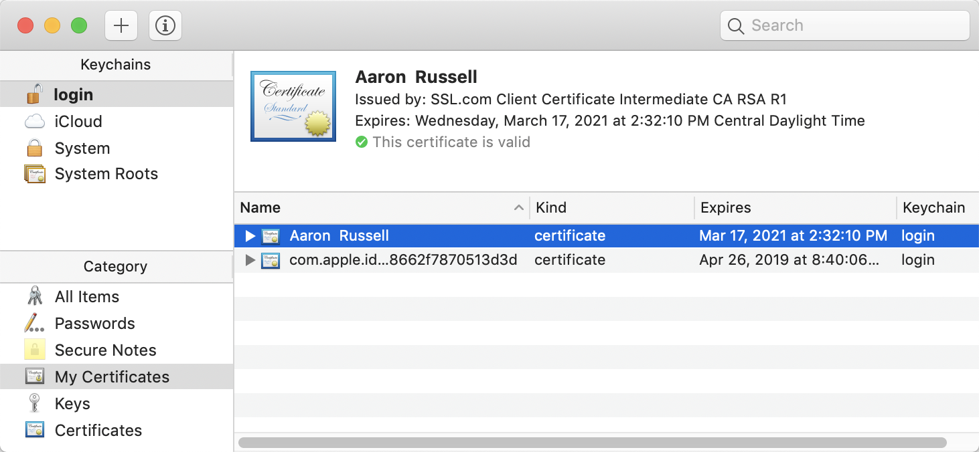Expand the com.apple.id certificate disclosure triangle

[250, 260]
